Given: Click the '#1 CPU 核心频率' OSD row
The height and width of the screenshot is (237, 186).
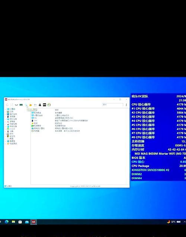Looking at the screenshot, I should 158,108.
